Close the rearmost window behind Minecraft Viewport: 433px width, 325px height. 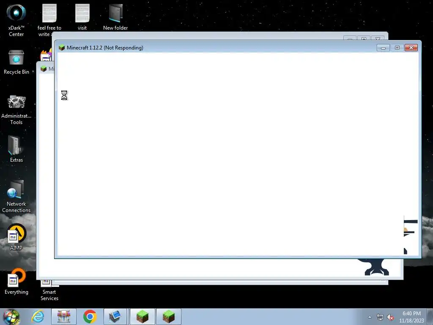378,39
